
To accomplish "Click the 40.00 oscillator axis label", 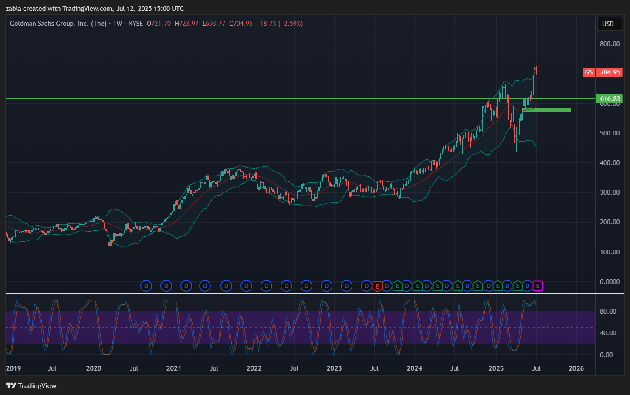I will pos(608,333).
